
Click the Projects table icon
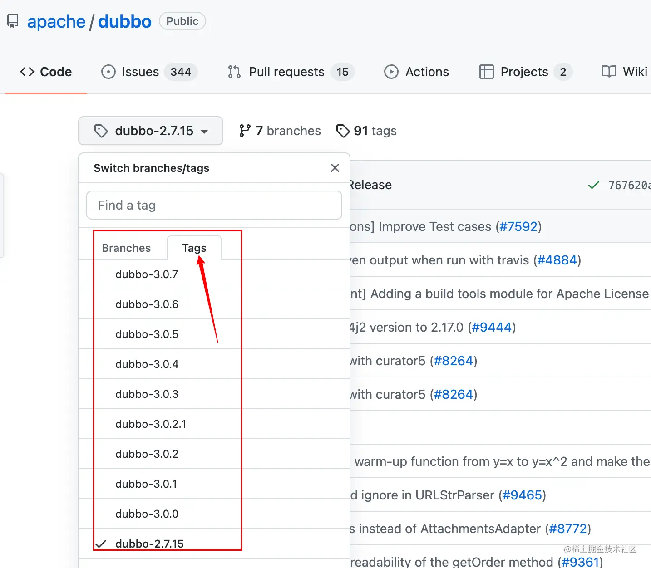[x=487, y=72]
